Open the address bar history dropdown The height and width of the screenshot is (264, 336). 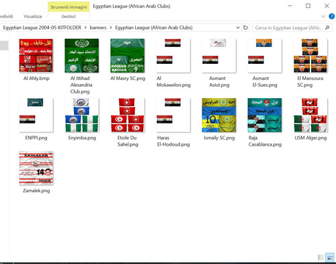(x=238, y=28)
